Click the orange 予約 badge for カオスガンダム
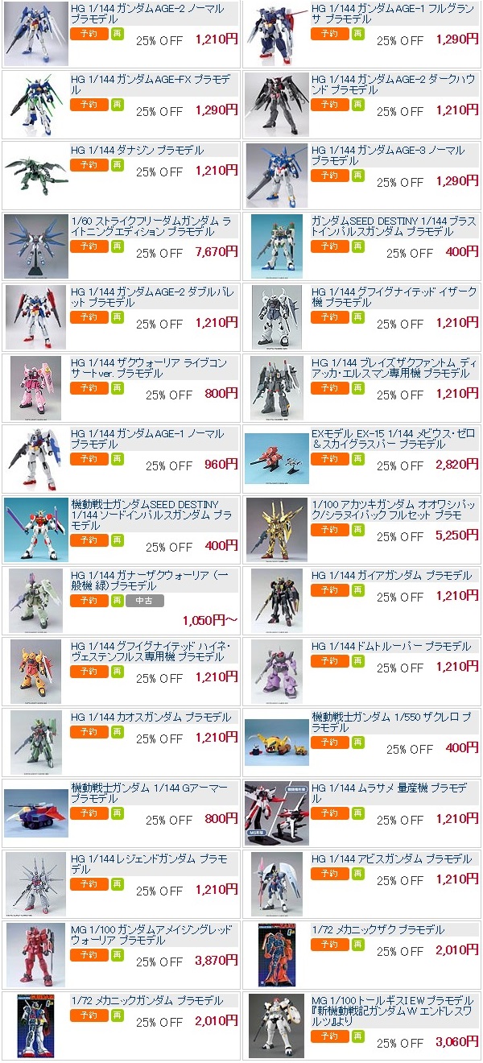Image resolution: width=483 pixels, height=1063 pixels. point(89,732)
